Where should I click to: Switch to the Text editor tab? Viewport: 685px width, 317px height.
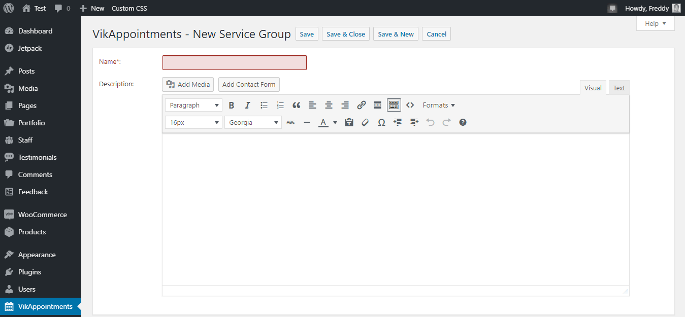pyautogui.click(x=619, y=88)
